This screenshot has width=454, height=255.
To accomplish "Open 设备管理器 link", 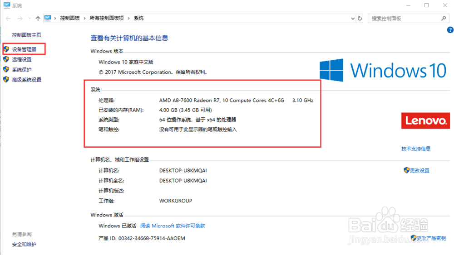I will [25, 49].
